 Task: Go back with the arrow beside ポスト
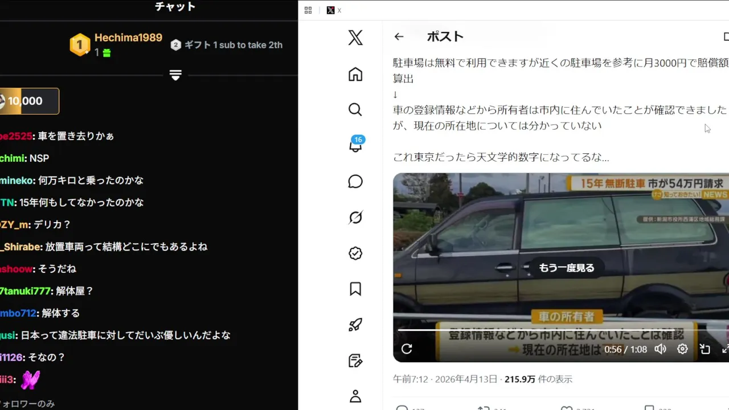[x=399, y=36]
